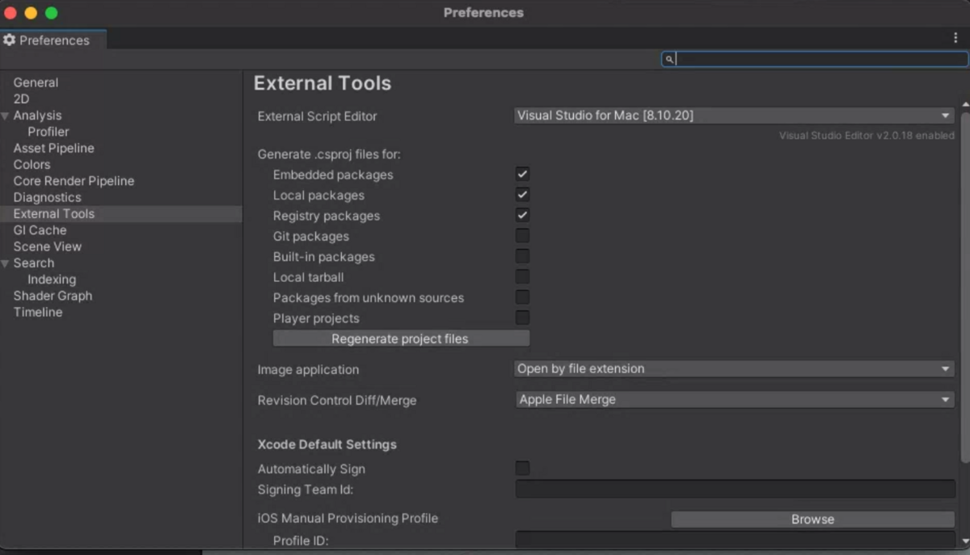The height and width of the screenshot is (555, 970).
Task: Enable Built-in packages
Action: tap(521, 256)
